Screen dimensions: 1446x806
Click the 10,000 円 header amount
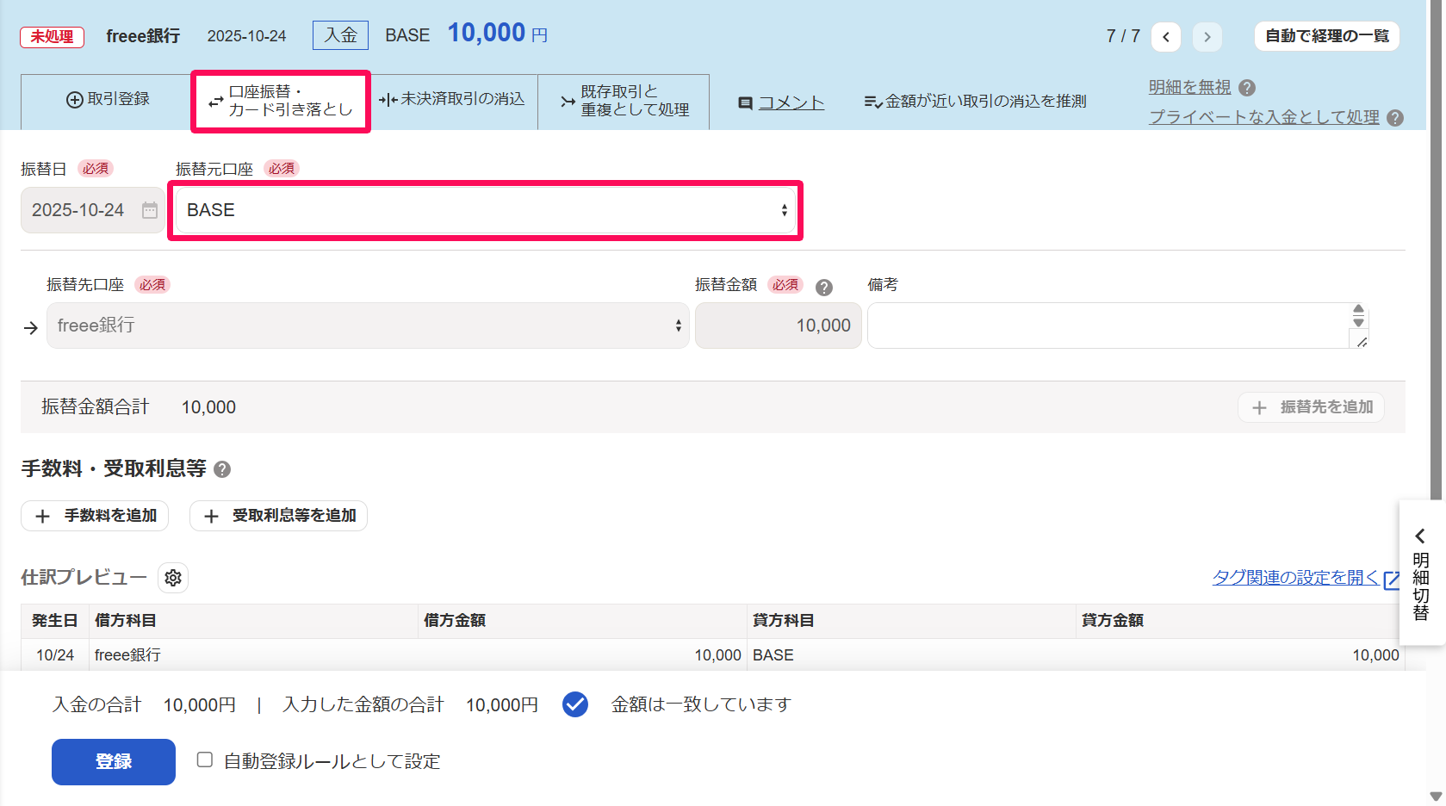coord(498,33)
